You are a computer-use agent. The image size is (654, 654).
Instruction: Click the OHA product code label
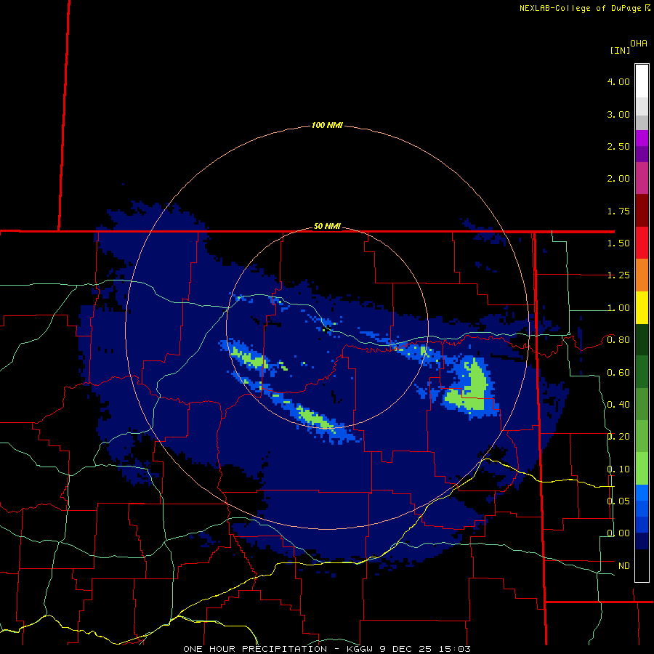639,44
